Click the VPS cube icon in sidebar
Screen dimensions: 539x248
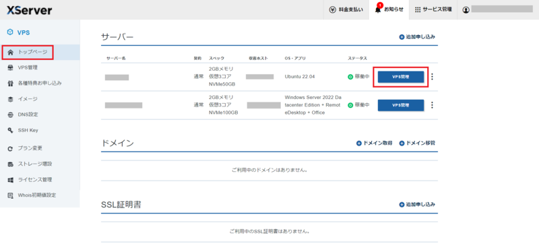point(10,32)
